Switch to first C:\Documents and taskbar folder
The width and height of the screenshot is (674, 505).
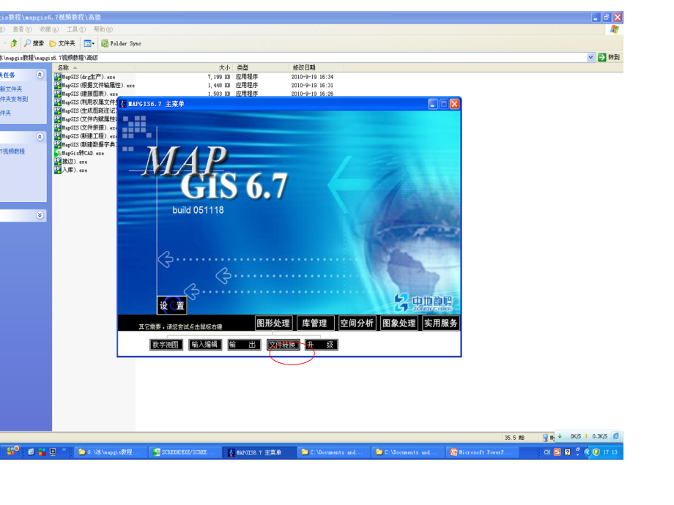pos(333,452)
